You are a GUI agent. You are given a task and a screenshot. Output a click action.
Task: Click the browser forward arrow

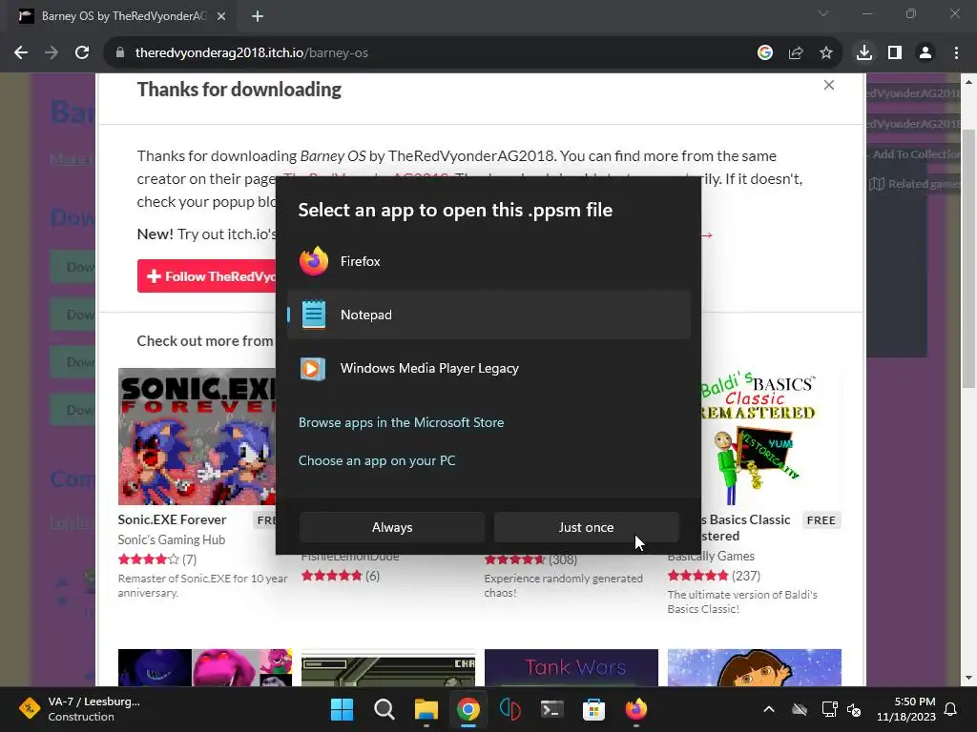coord(52,53)
